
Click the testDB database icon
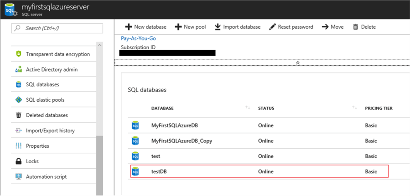(135, 171)
